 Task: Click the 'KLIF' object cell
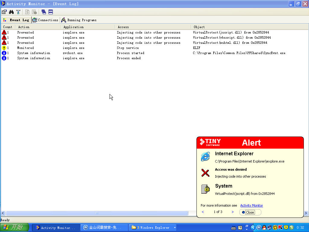coord(196,48)
